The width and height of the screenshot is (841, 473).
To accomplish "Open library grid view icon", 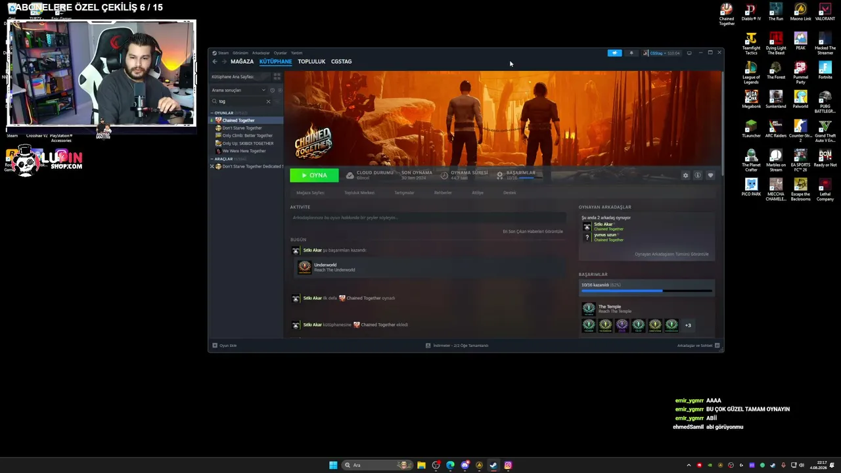I will tap(277, 77).
